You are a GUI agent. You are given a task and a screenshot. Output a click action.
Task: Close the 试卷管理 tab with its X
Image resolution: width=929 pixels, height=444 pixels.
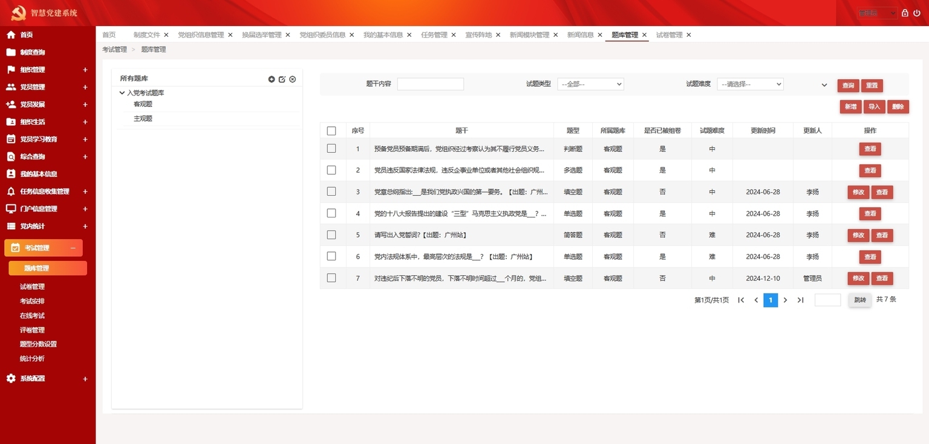688,35
